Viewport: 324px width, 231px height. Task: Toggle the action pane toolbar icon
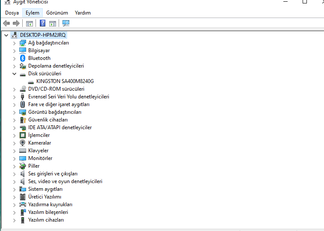click(53, 23)
